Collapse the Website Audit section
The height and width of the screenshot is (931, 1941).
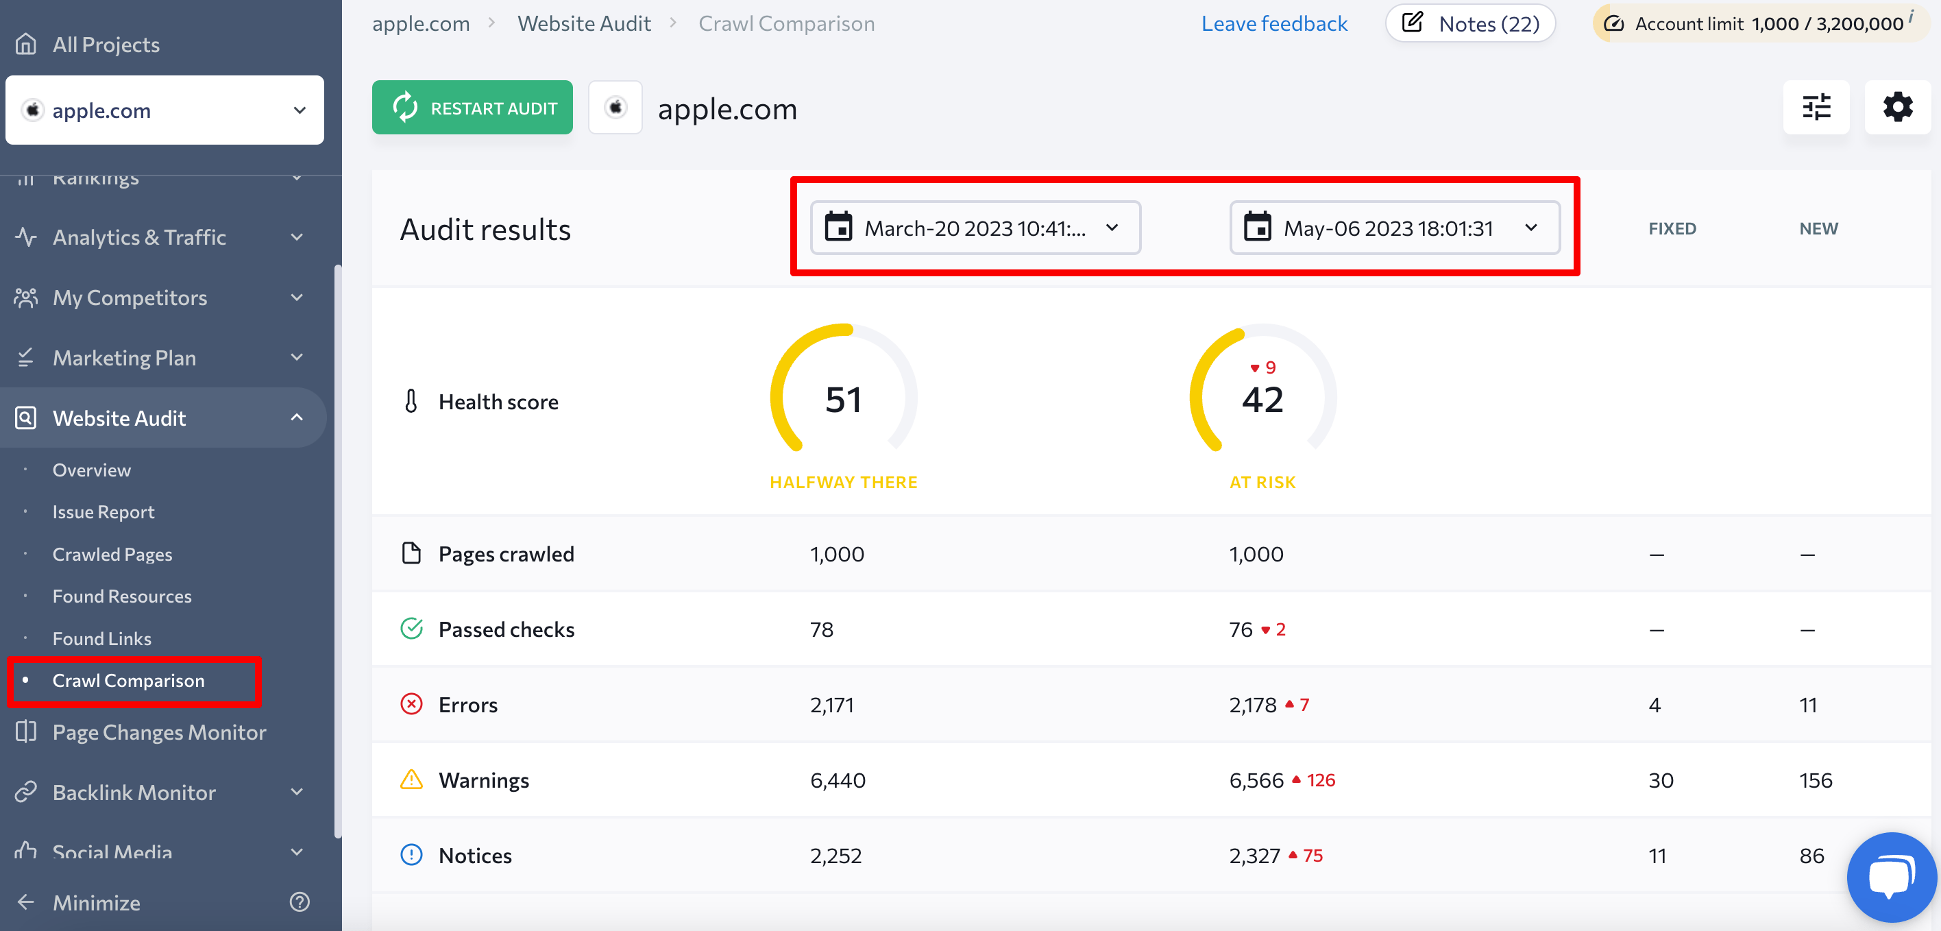pos(297,417)
